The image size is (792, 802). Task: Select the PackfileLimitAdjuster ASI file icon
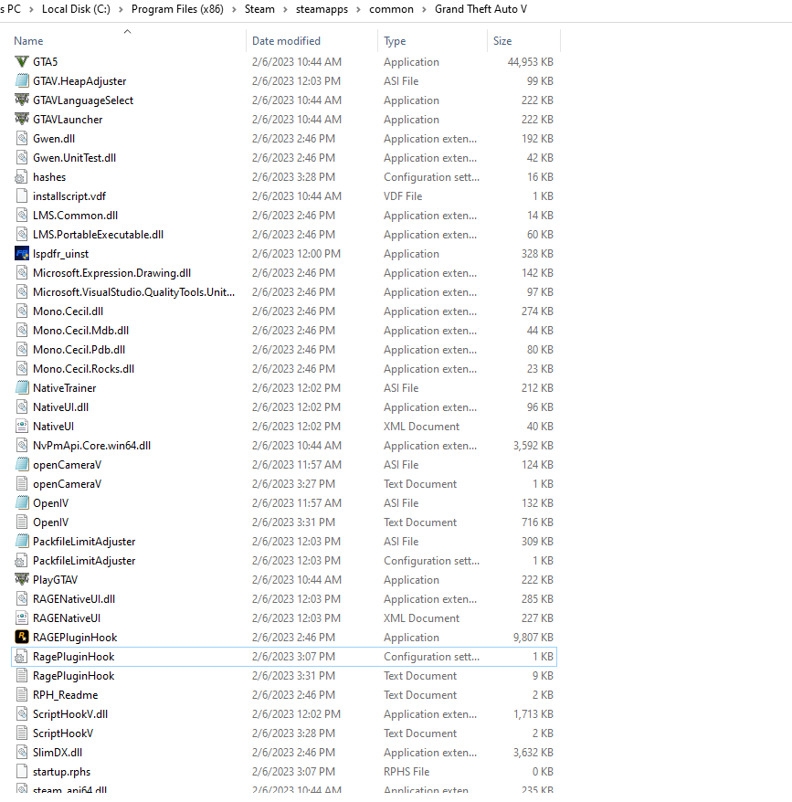pos(22,541)
